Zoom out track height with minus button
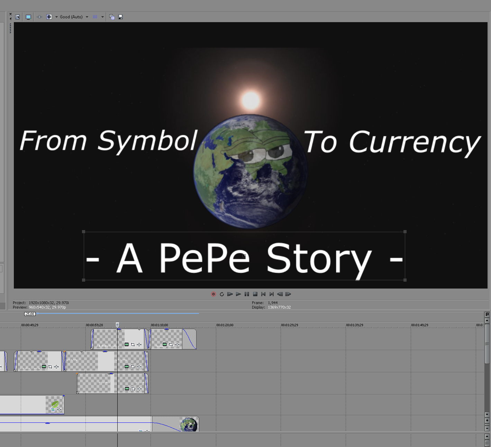Viewport: 491px width, 447px height. point(487,428)
